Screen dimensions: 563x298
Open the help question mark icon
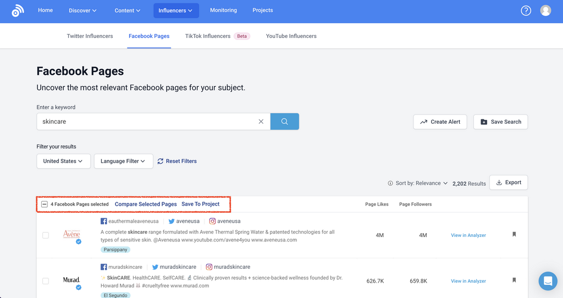click(x=526, y=10)
